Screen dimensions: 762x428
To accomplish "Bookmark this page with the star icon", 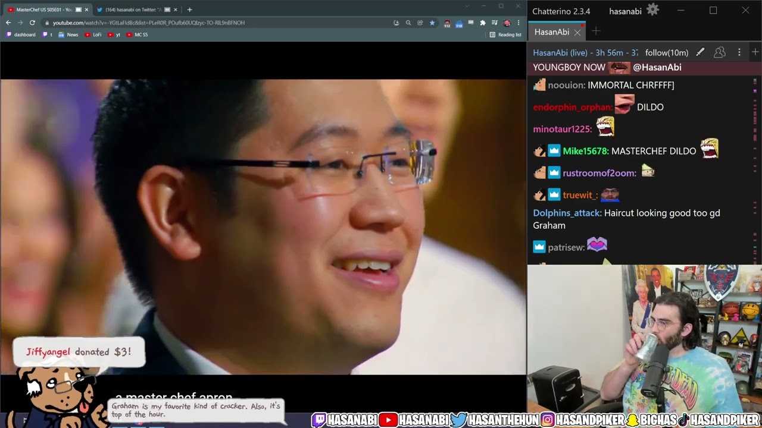I will click(x=432, y=23).
